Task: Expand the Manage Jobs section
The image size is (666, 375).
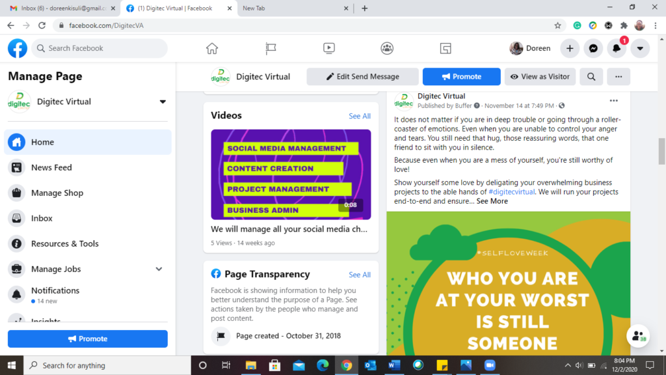Action: 159,269
